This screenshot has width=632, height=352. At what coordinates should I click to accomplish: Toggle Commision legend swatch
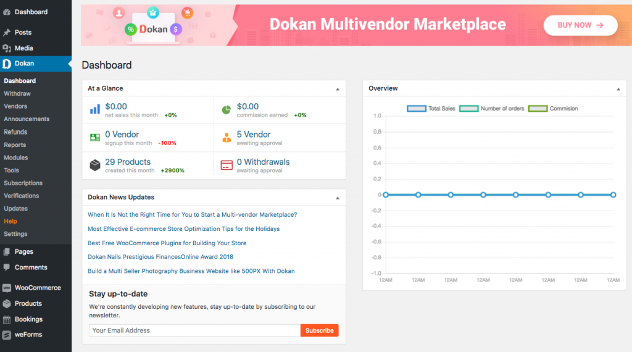(538, 109)
